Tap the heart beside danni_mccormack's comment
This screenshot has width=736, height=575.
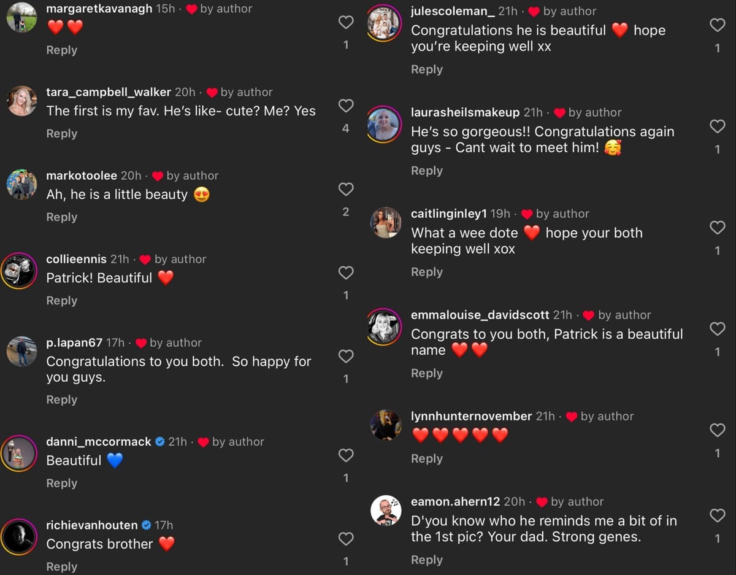coord(346,455)
